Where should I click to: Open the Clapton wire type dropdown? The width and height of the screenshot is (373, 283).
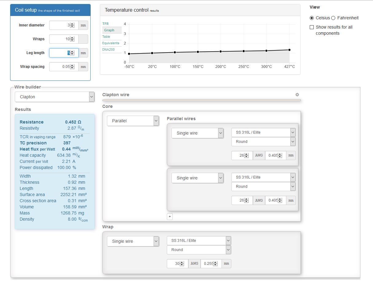point(55,97)
